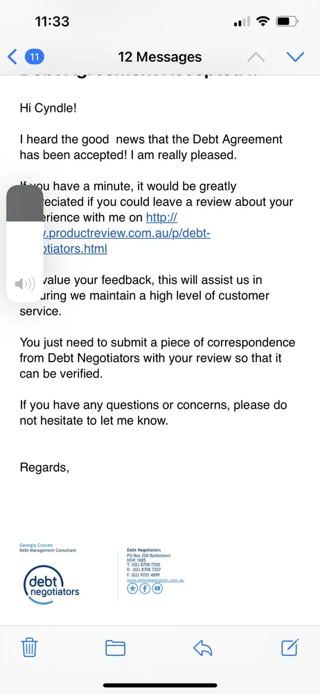Compose a new email
Viewport: 320px width, 694px height.
(290, 647)
